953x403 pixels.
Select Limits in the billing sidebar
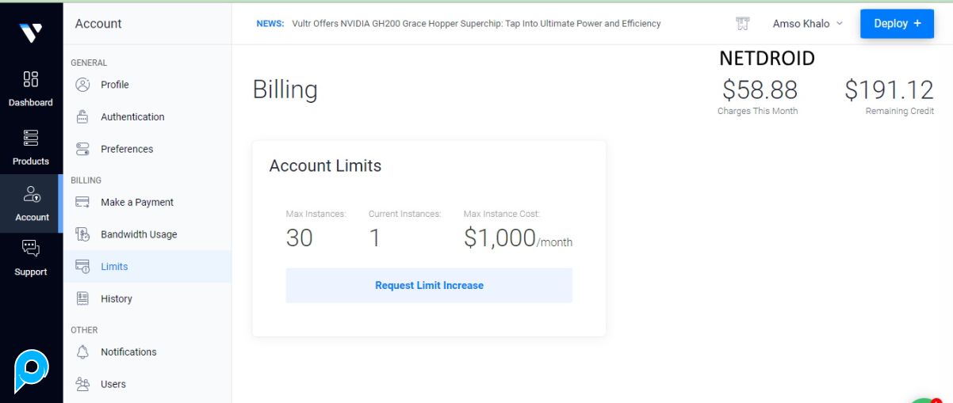pos(114,267)
